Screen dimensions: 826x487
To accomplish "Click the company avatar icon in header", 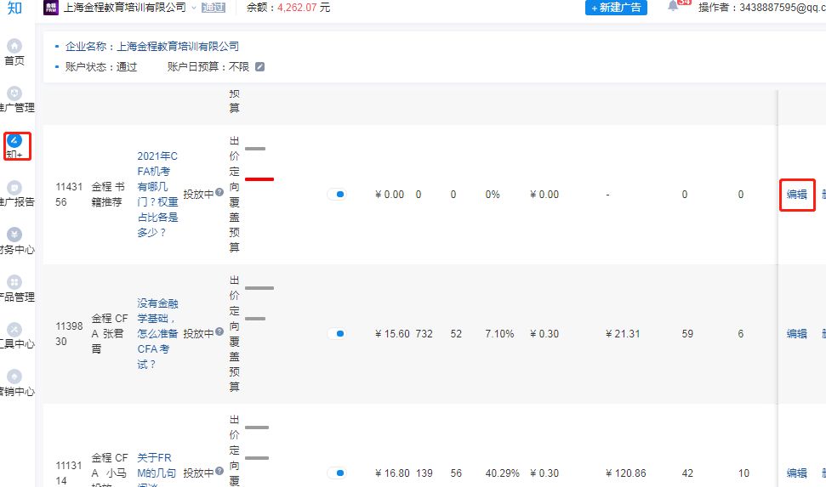I will [x=51, y=8].
